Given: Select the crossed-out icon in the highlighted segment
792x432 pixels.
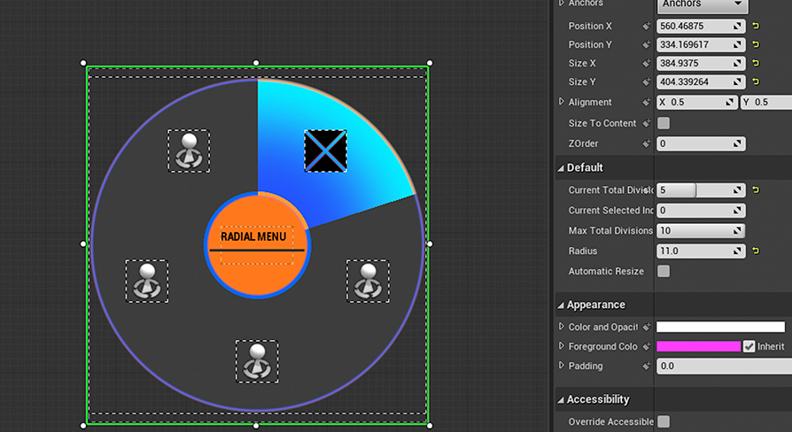Looking at the screenshot, I should tap(325, 151).
